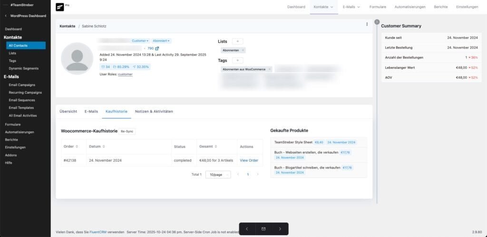Open the Customer type dropdown

click(x=140, y=41)
